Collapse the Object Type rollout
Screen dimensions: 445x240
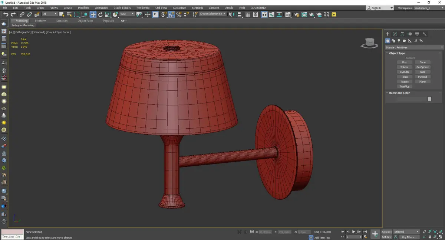coord(397,53)
